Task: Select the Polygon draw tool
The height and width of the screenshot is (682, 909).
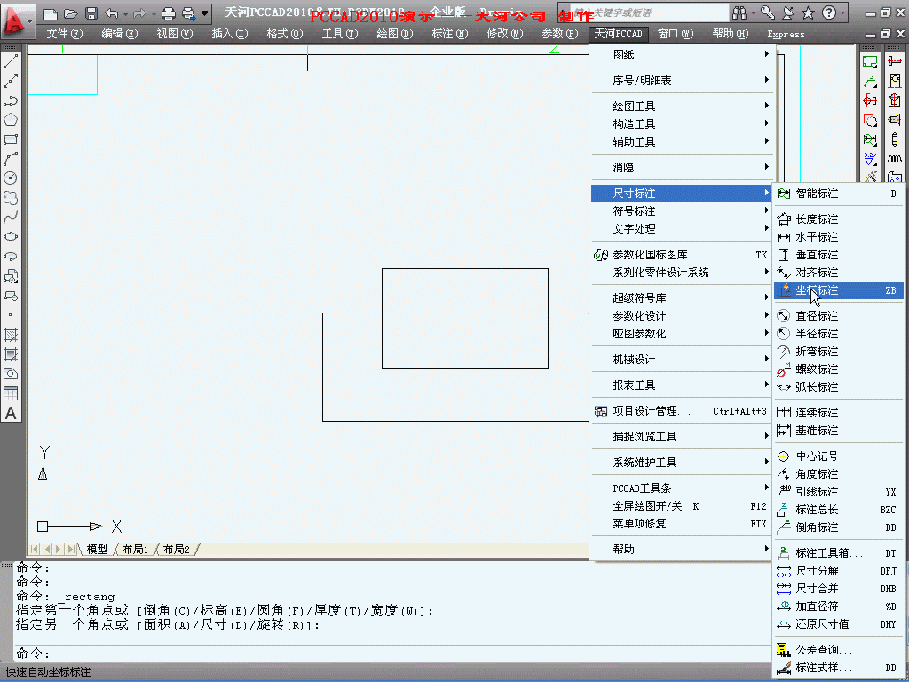Action: pyautogui.click(x=11, y=120)
